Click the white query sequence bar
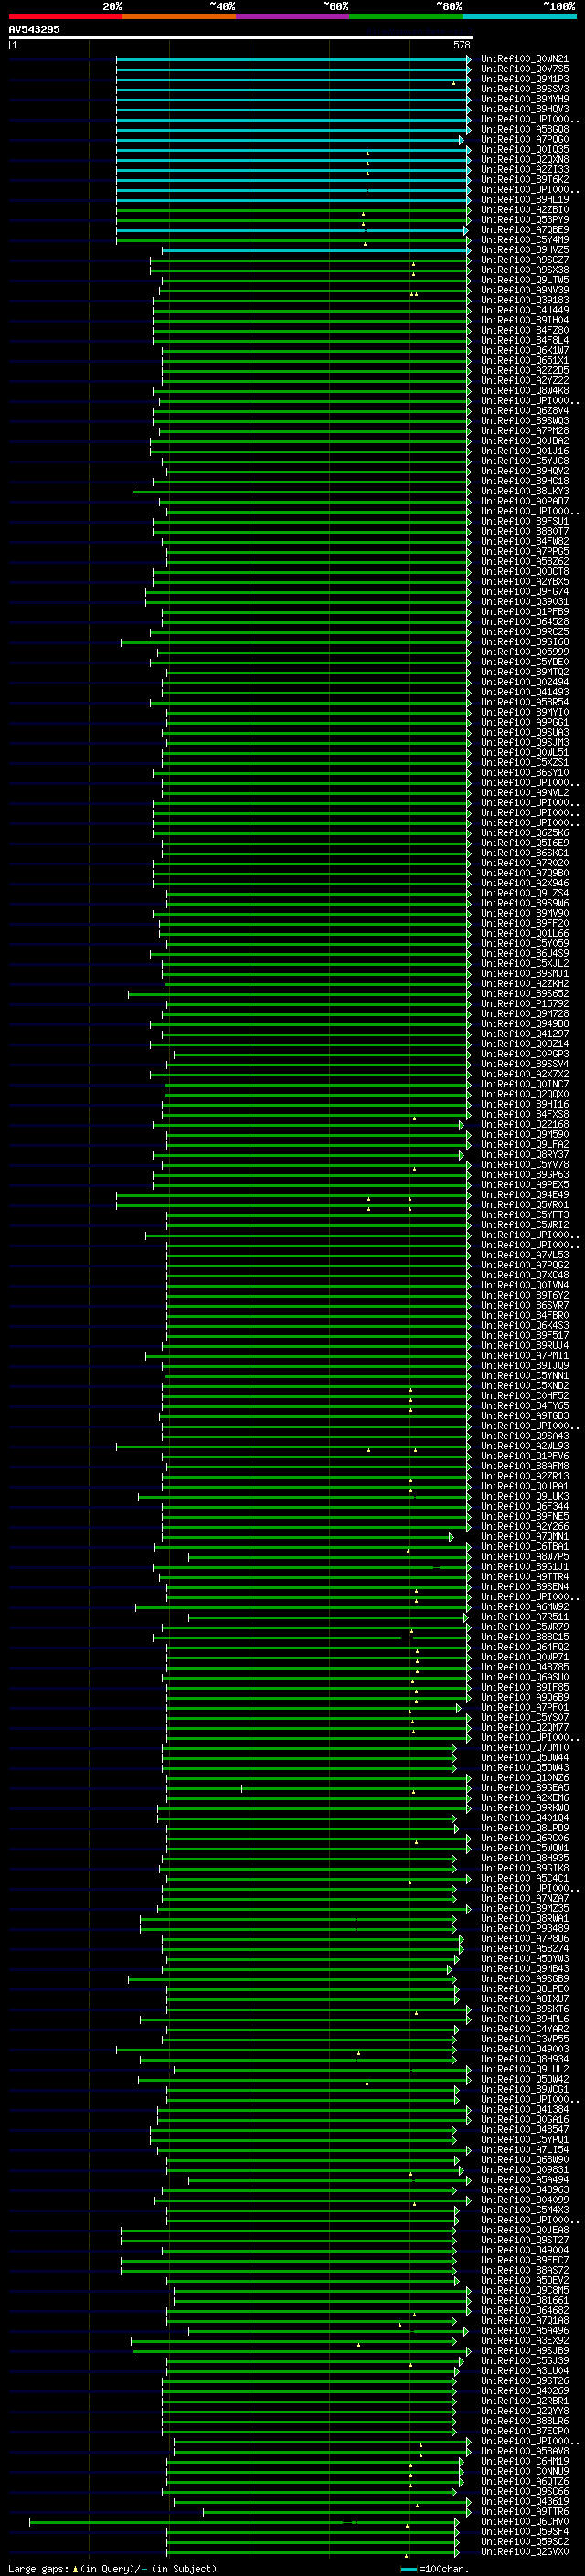Image resolution: width=585 pixels, height=2576 pixels. (241, 37)
